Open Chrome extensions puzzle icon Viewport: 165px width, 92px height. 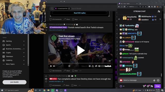[x=149, y=7]
